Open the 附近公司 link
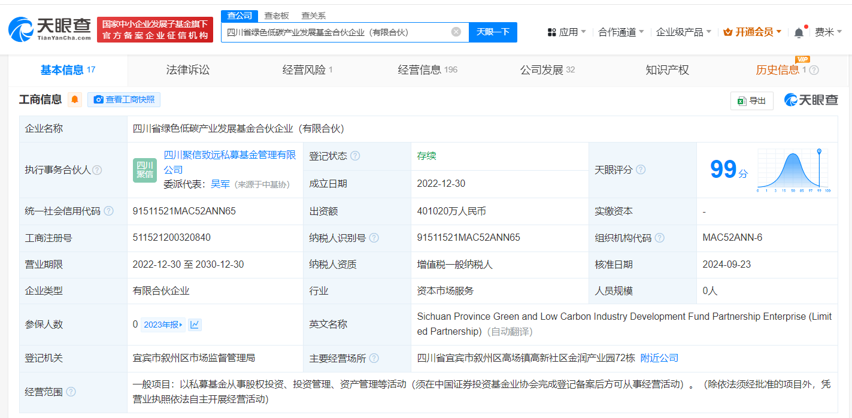This screenshot has width=852, height=418. [659, 358]
